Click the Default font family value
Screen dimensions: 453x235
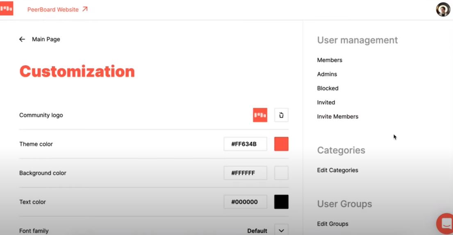[x=257, y=231]
